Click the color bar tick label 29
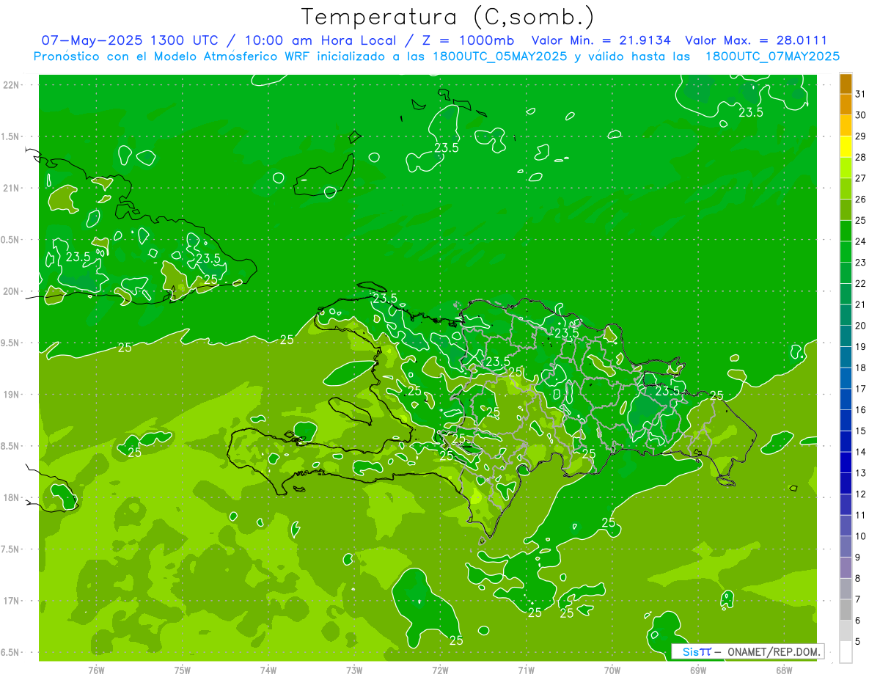 coord(860,136)
